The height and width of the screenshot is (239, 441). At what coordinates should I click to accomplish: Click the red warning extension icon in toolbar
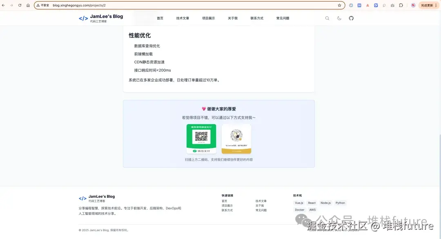click(367, 5)
